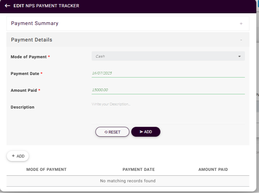Sort by the PAYMENT DATE column header
Screen dimensions: 259x193
139,170
